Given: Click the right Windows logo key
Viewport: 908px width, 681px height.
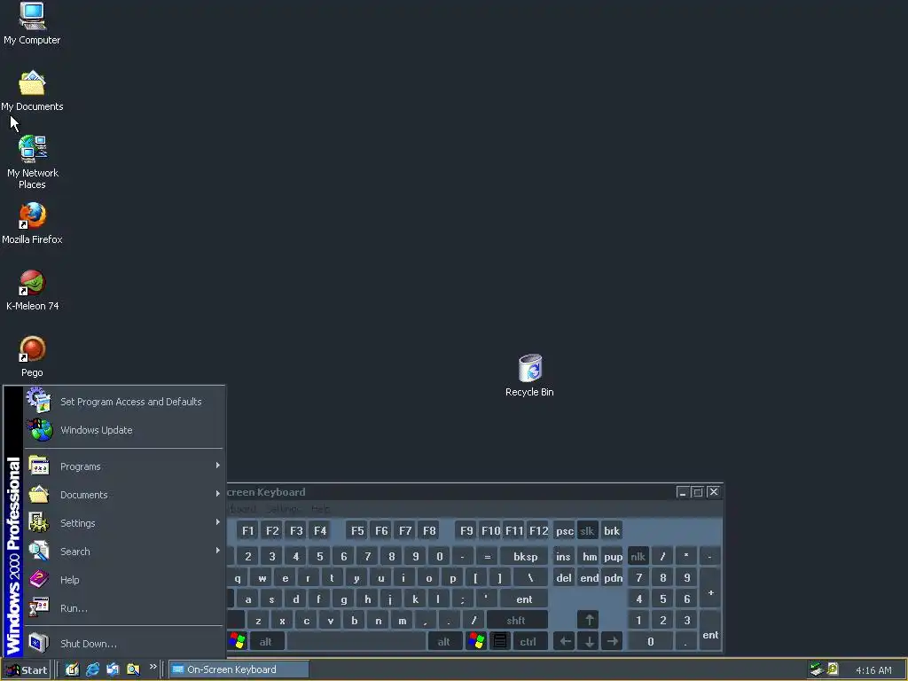Looking at the screenshot, I should (x=476, y=641).
